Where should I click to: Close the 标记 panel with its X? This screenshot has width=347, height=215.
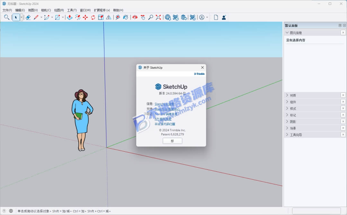(343, 115)
